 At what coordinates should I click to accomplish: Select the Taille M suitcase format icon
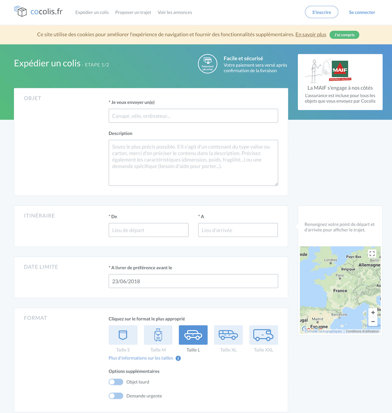tap(158, 335)
